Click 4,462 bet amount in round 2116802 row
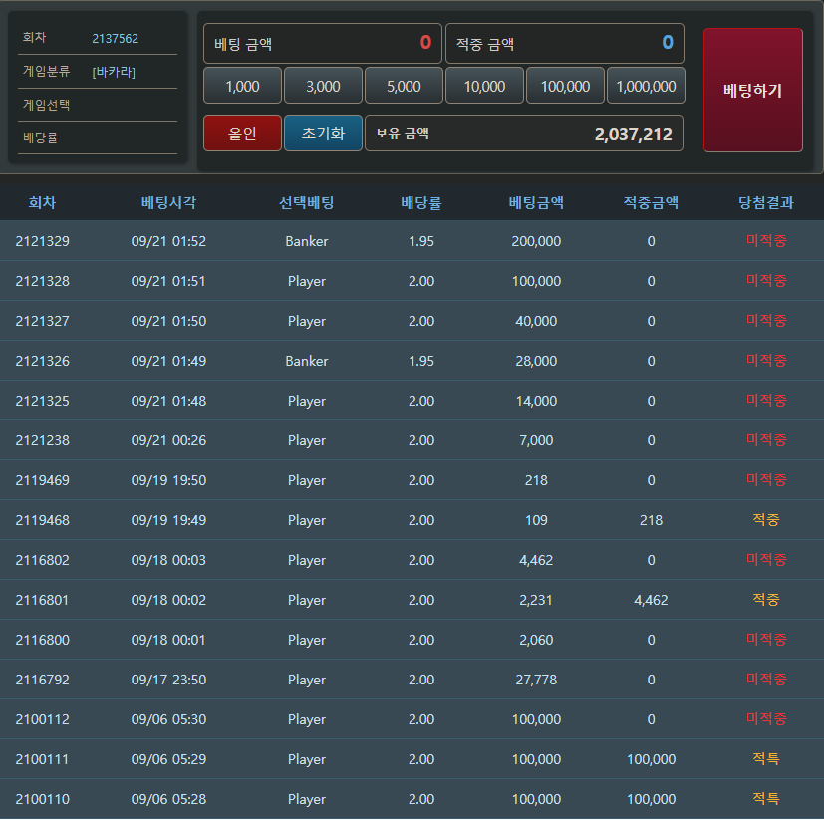 pyautogui.click(x=536, y=560)
